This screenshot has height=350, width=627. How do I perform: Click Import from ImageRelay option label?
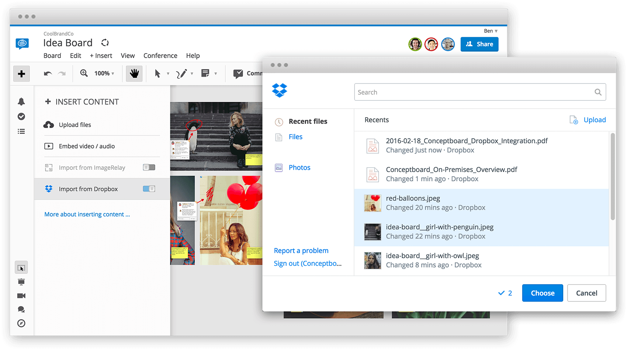(92, 168)
